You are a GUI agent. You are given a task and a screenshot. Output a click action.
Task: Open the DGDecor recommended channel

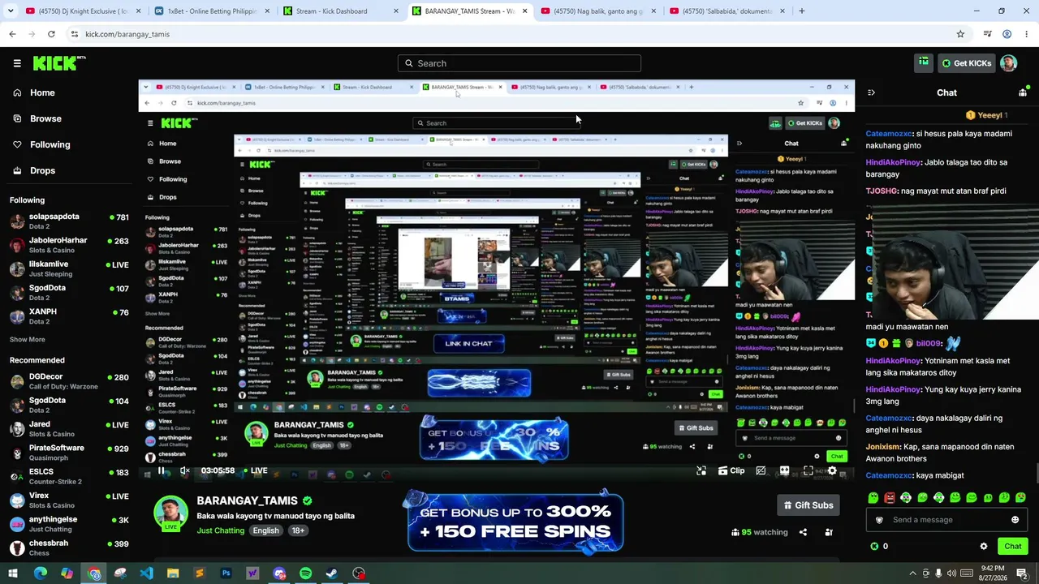(x=69, y=381)
